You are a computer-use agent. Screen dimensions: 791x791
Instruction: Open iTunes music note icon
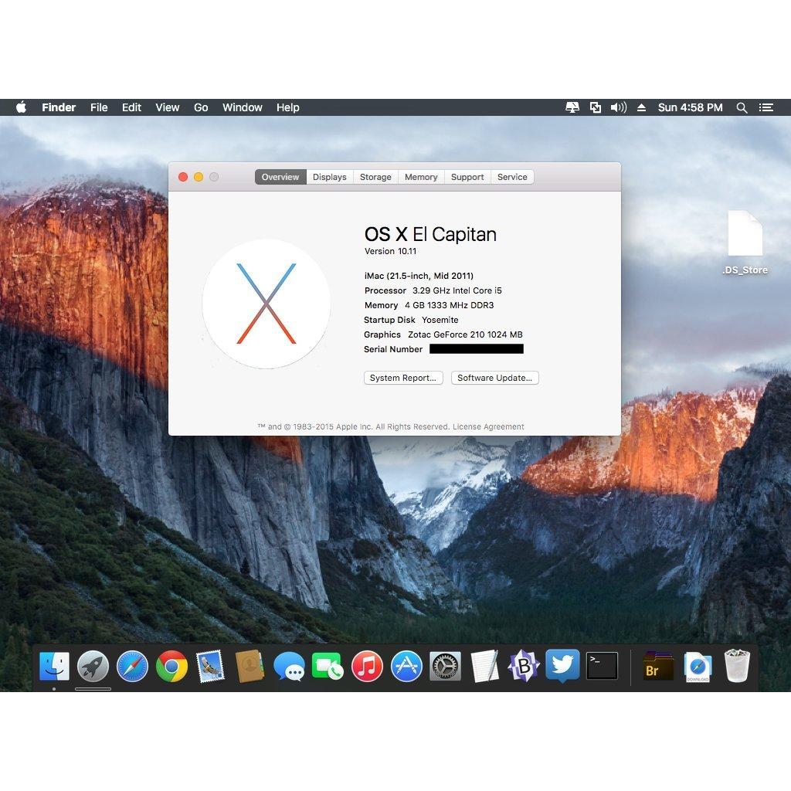tap(367, 667)
